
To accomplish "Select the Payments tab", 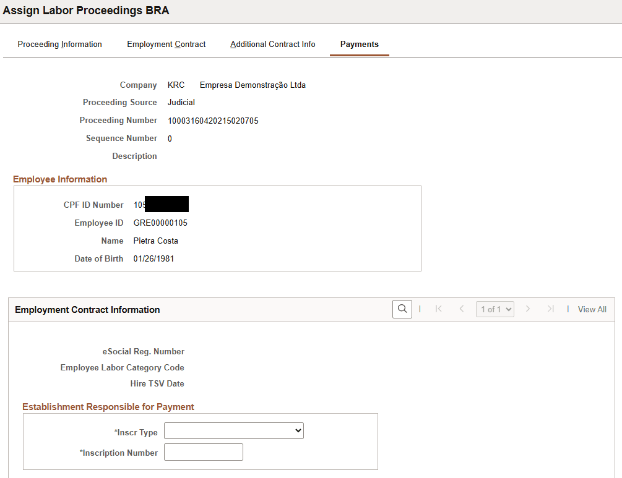I will tap(359, 44).
